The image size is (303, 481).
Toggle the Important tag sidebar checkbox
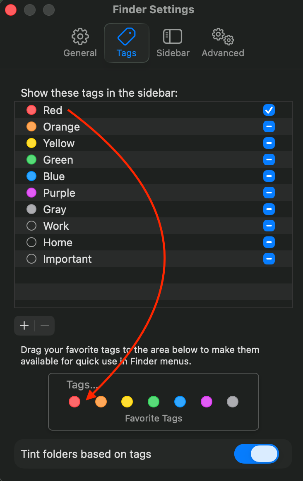[x=269, y=259]
